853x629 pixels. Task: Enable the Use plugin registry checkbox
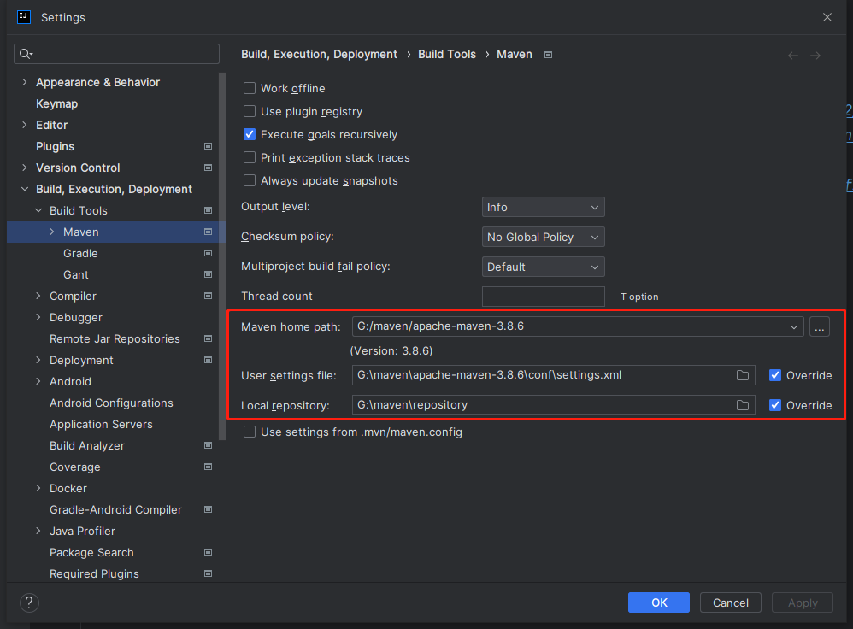(x=250, y=112)
